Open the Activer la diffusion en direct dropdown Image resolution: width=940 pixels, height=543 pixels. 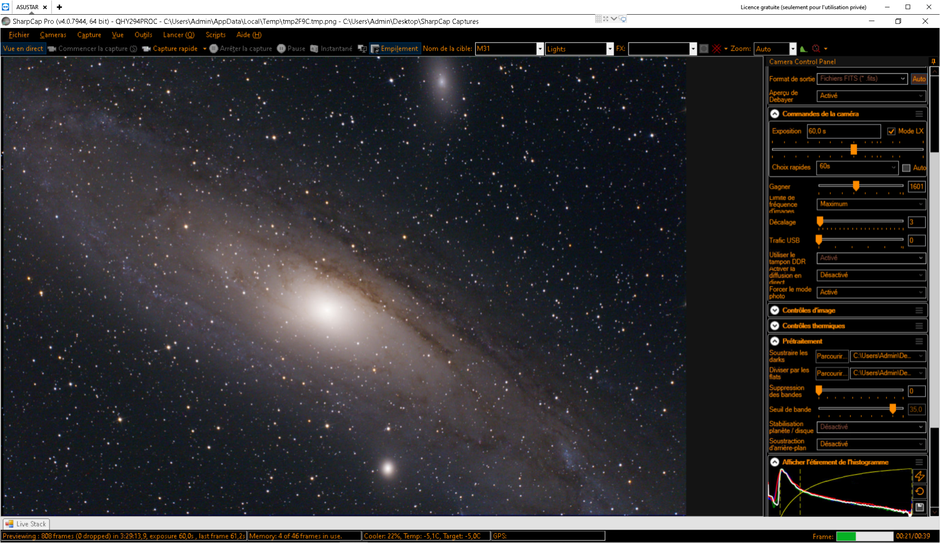tap(871, 275)
